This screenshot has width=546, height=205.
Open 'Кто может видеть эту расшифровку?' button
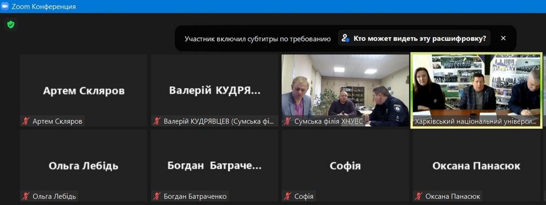pos(414,38)
